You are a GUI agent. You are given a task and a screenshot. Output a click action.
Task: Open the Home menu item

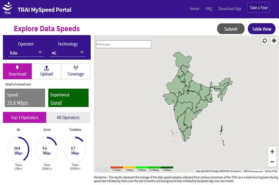(195, 9)
